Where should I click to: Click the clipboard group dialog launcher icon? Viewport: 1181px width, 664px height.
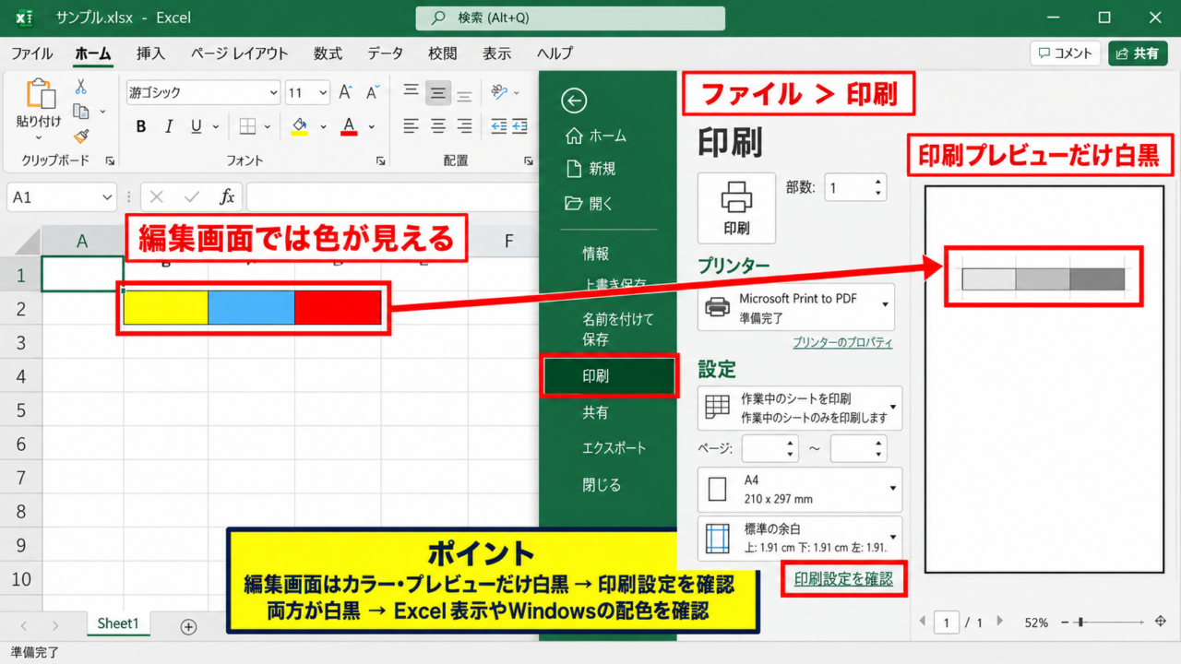tap(110, 160)
